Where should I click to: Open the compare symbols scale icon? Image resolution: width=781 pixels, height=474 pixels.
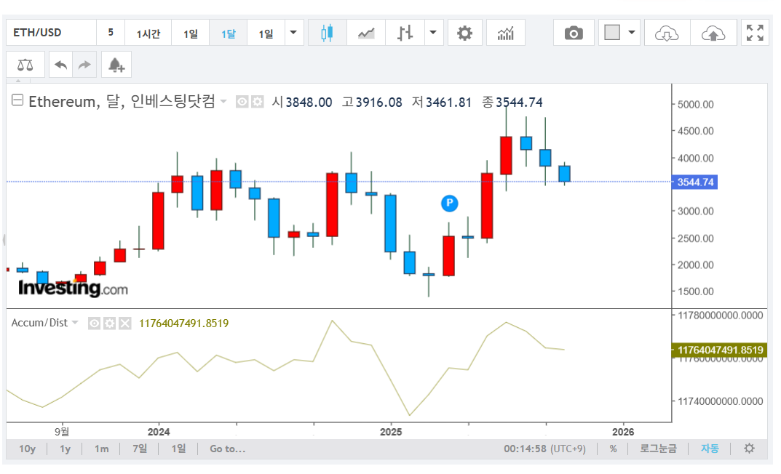[x=25, y=65]
